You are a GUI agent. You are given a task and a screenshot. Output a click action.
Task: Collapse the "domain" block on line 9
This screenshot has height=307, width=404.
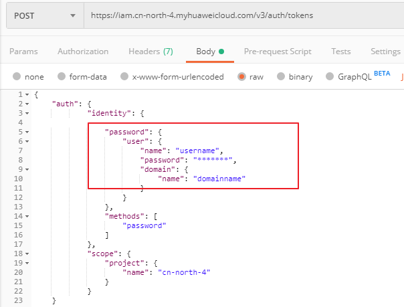(27, 169)
